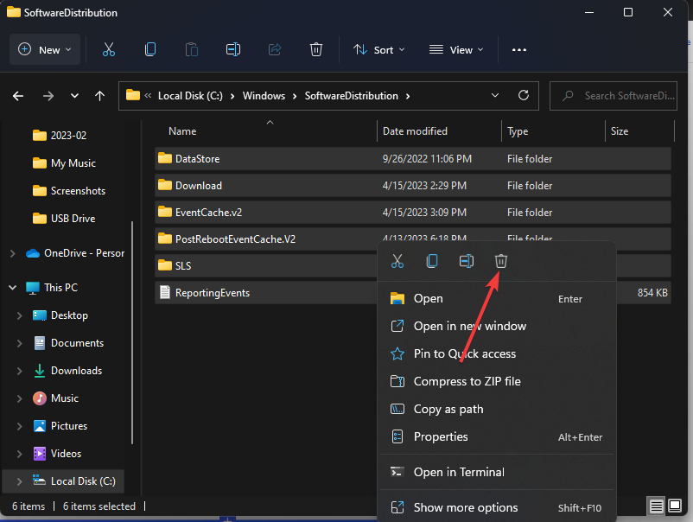Click the Paste icon in the top toolbar

191,49
